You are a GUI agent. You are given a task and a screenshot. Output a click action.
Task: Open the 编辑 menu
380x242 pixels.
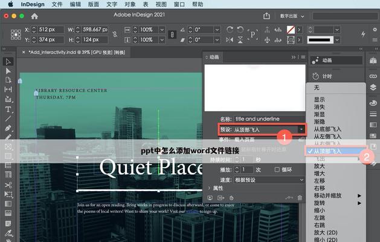(x=76, y=4)
